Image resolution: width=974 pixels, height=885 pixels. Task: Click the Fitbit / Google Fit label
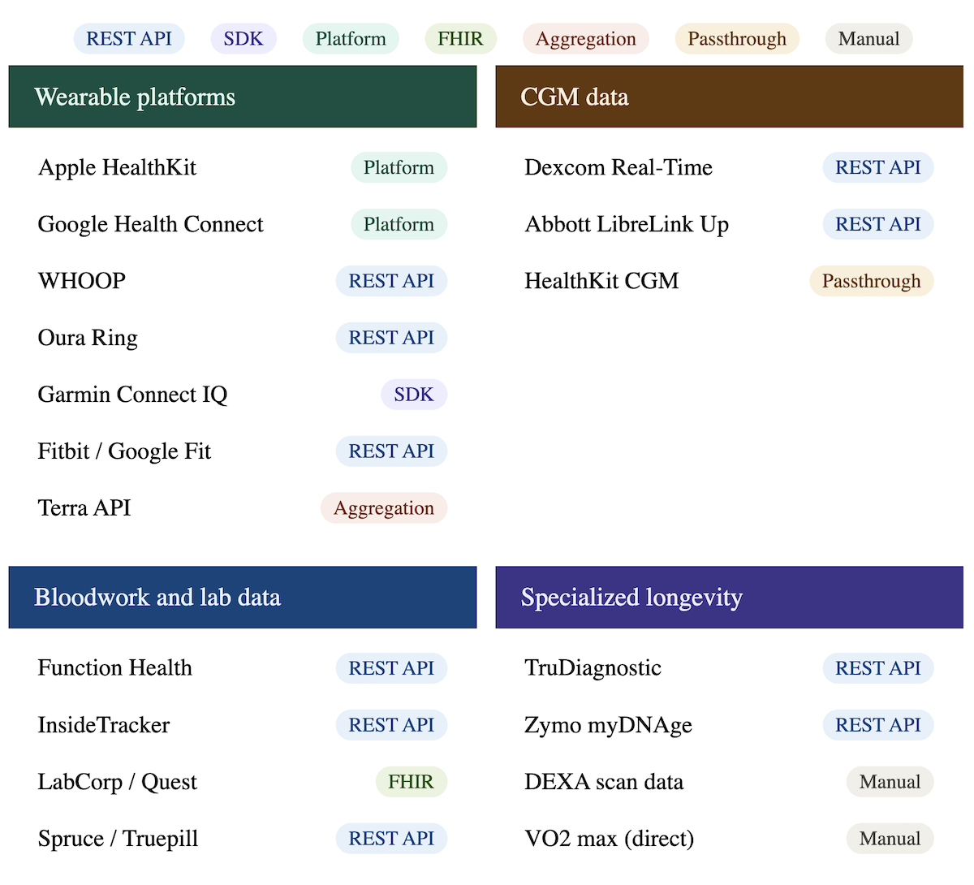(x=124, y=451)
